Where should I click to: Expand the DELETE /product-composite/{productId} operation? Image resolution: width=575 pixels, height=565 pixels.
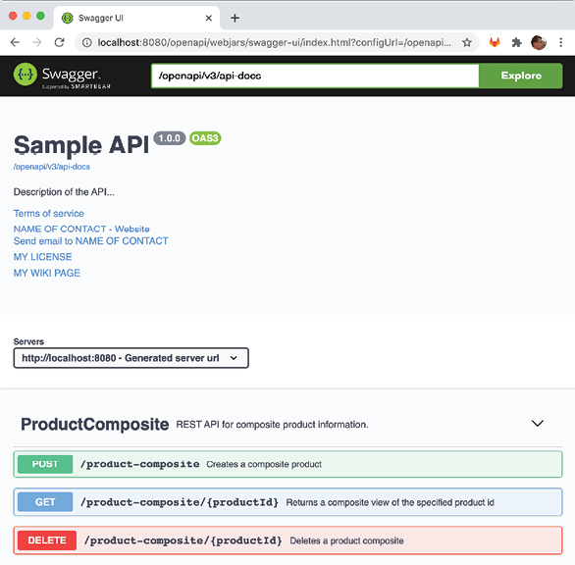287,540
